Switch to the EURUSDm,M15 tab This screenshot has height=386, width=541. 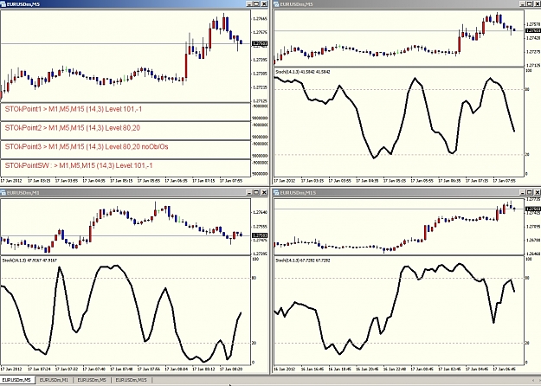(x=131, y=380)
